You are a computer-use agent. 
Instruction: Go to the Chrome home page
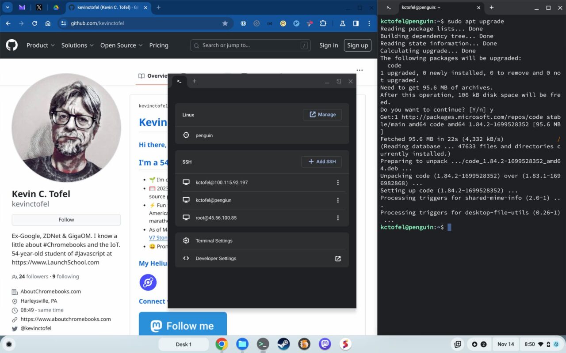[x=48, y=23]
